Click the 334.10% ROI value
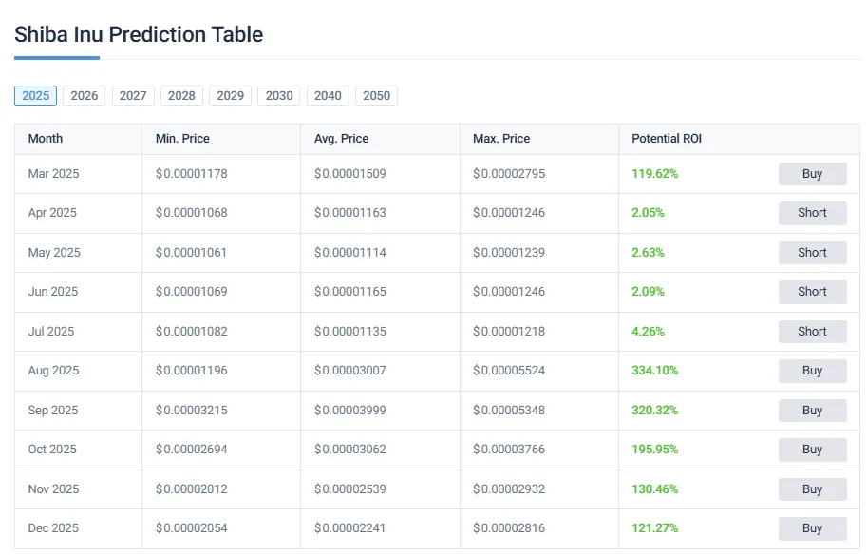The image size is (867, 556). [x=654, y=371]
